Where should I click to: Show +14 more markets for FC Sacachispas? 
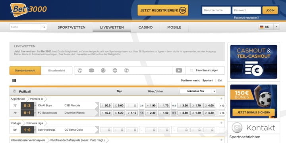tap(222, 113)
